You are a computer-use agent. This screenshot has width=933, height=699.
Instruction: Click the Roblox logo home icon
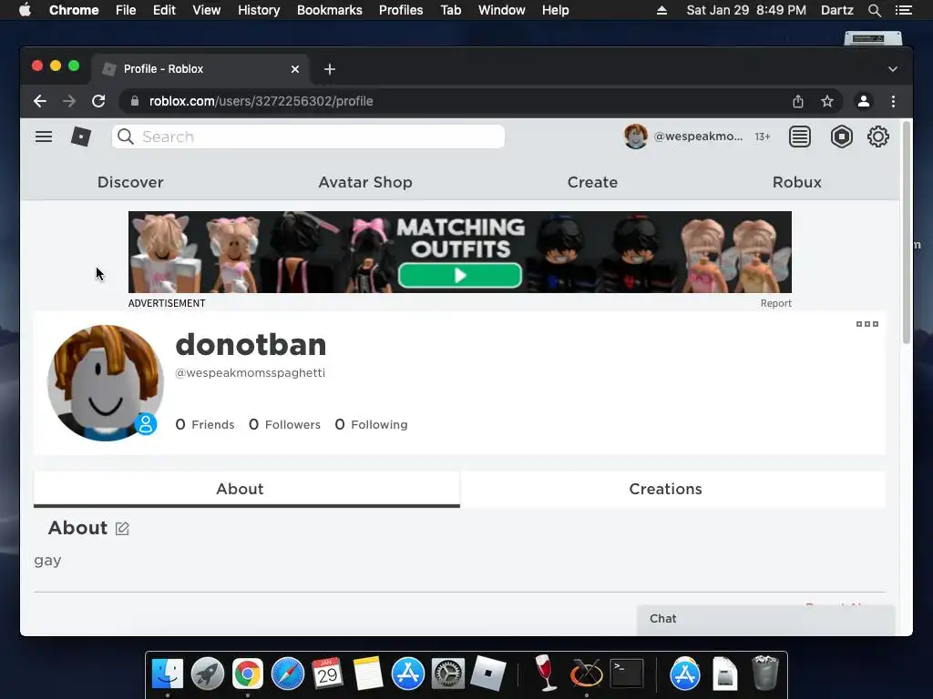(81, 137)
